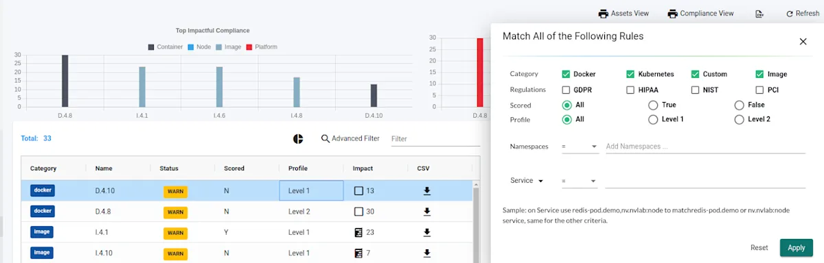The image size is (824, 263).
Task: Uncheck the Custom category checkbox
Action: [695, 74]
